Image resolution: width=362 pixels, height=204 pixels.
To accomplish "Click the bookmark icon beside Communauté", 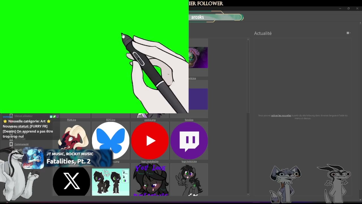I will (x=11, y=144).
